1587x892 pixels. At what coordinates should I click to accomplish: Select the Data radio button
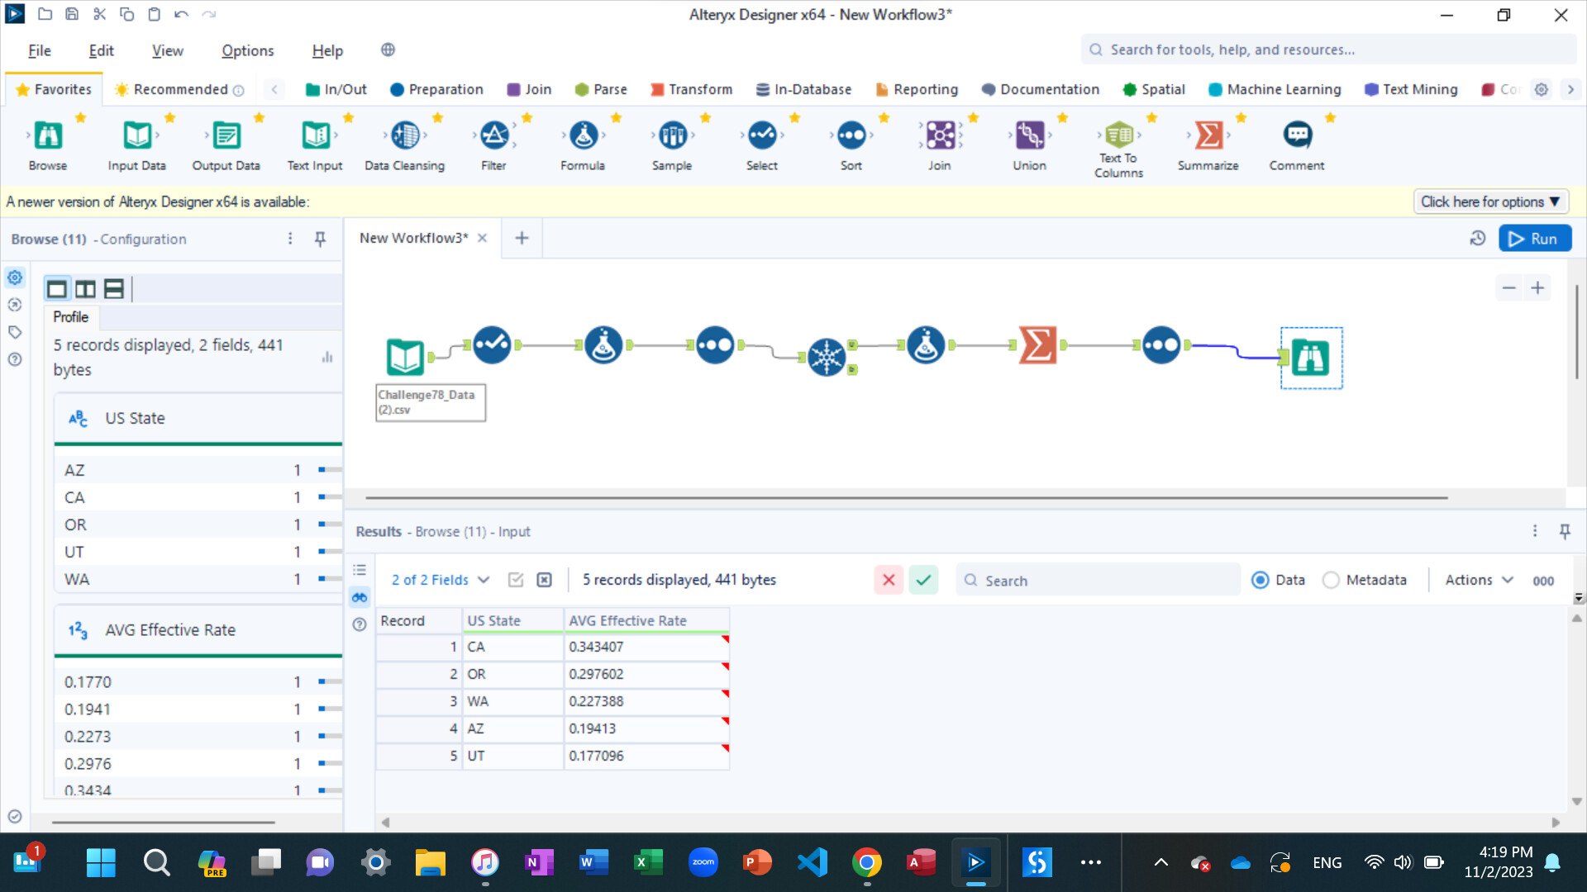pos(1261,581)
